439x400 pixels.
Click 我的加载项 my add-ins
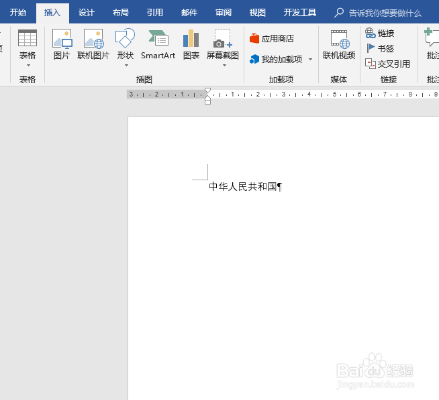(x=276, y=59)
